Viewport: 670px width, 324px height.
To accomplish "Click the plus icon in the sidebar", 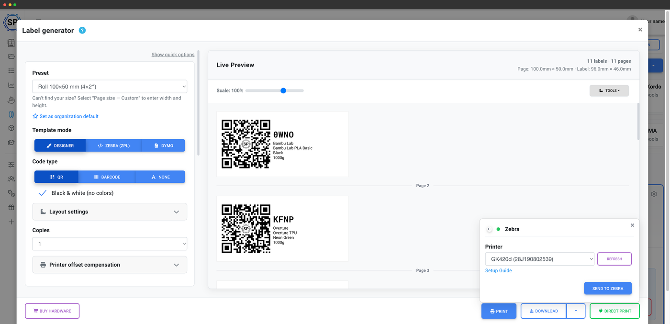I will [x=11, y=222].
